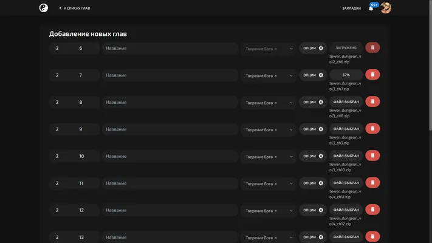Click Название title field for chapter 7
The height and width of the screenshot is (243, 432).
pyautogui.click(x=170, y=75)
